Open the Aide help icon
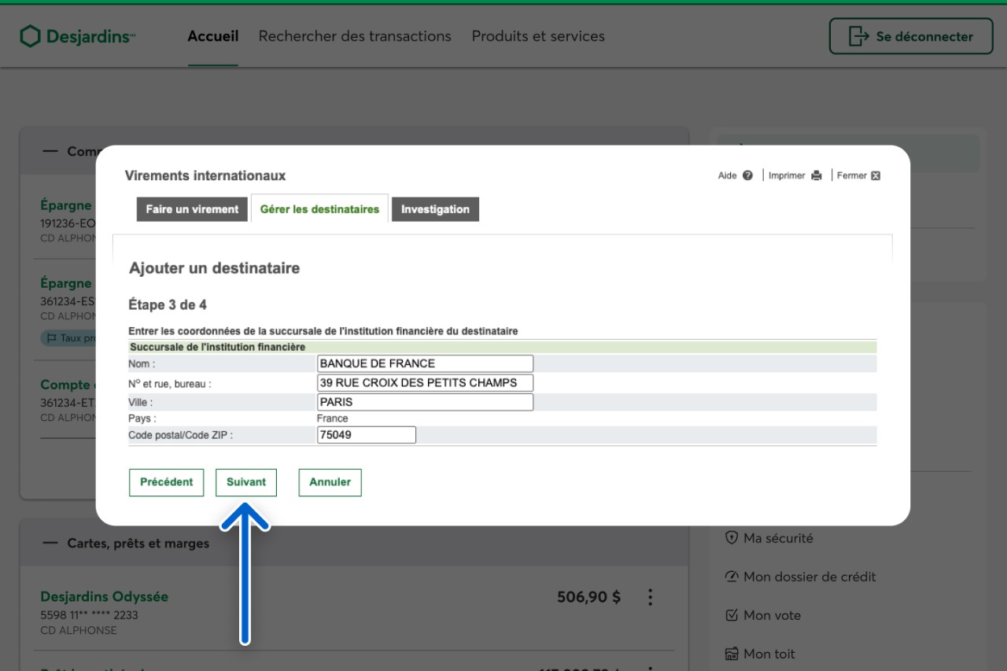 click(x=747, y=175)
